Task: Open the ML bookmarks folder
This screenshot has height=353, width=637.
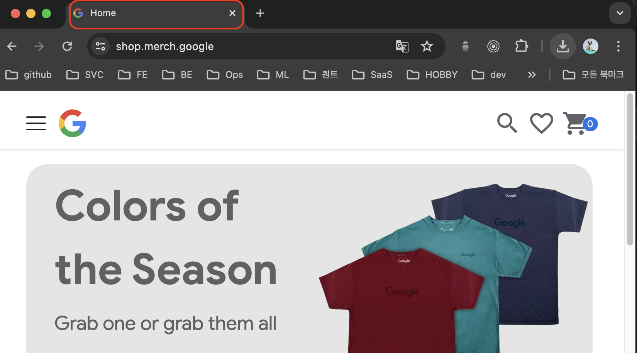Action: [273, 74]
